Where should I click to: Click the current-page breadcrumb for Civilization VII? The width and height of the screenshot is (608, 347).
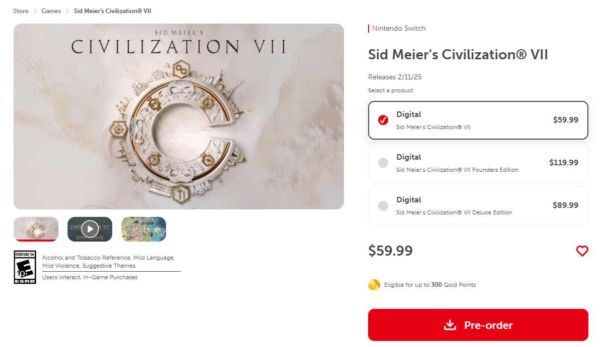click(112, 11)
